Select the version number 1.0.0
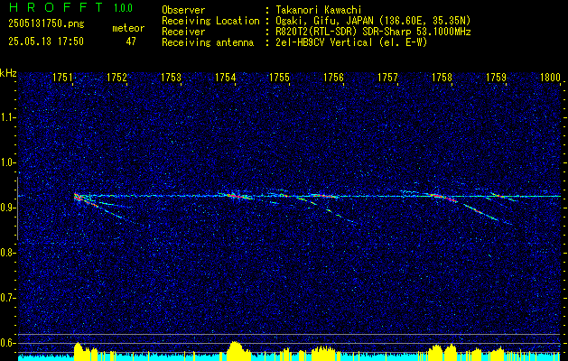 click(123, 8)
